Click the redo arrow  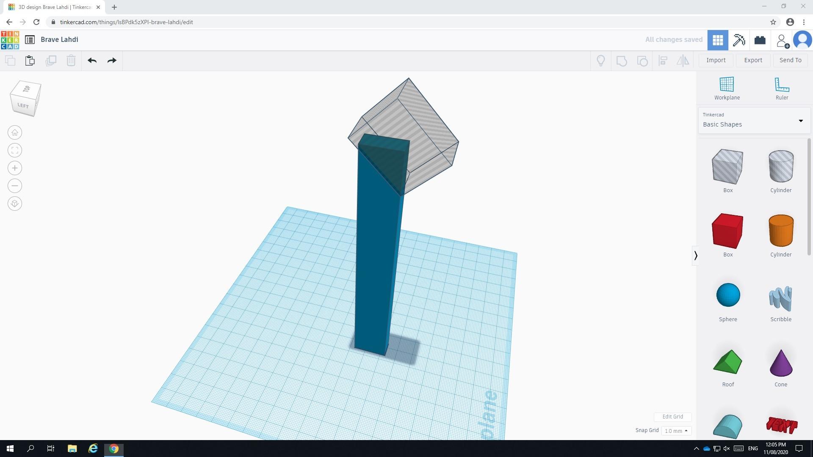pyautogui.click(x=112, y=61)
